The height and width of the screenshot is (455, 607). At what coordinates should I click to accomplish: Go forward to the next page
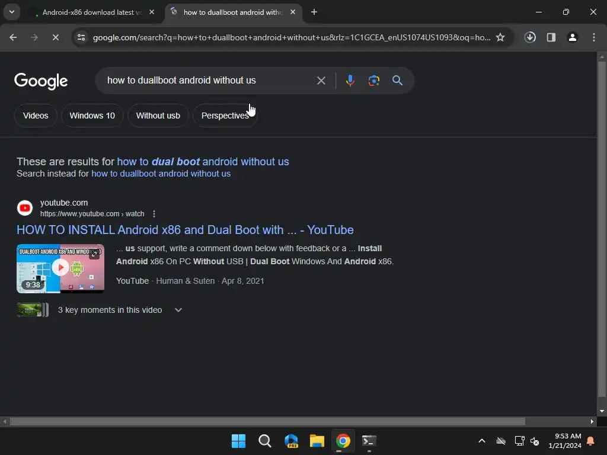(34, 37)
